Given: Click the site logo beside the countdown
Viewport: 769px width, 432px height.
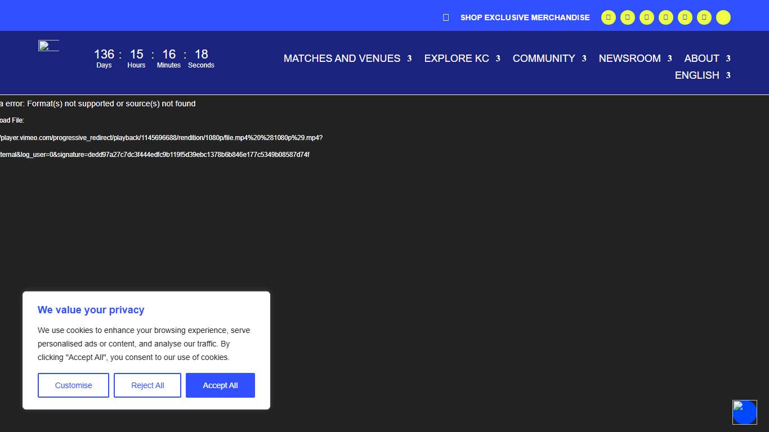Looking at the screenshot, I should [48, 46].
